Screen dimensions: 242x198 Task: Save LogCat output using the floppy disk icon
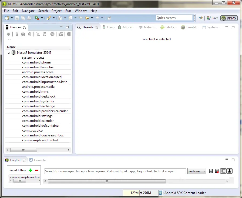point(211,171)
